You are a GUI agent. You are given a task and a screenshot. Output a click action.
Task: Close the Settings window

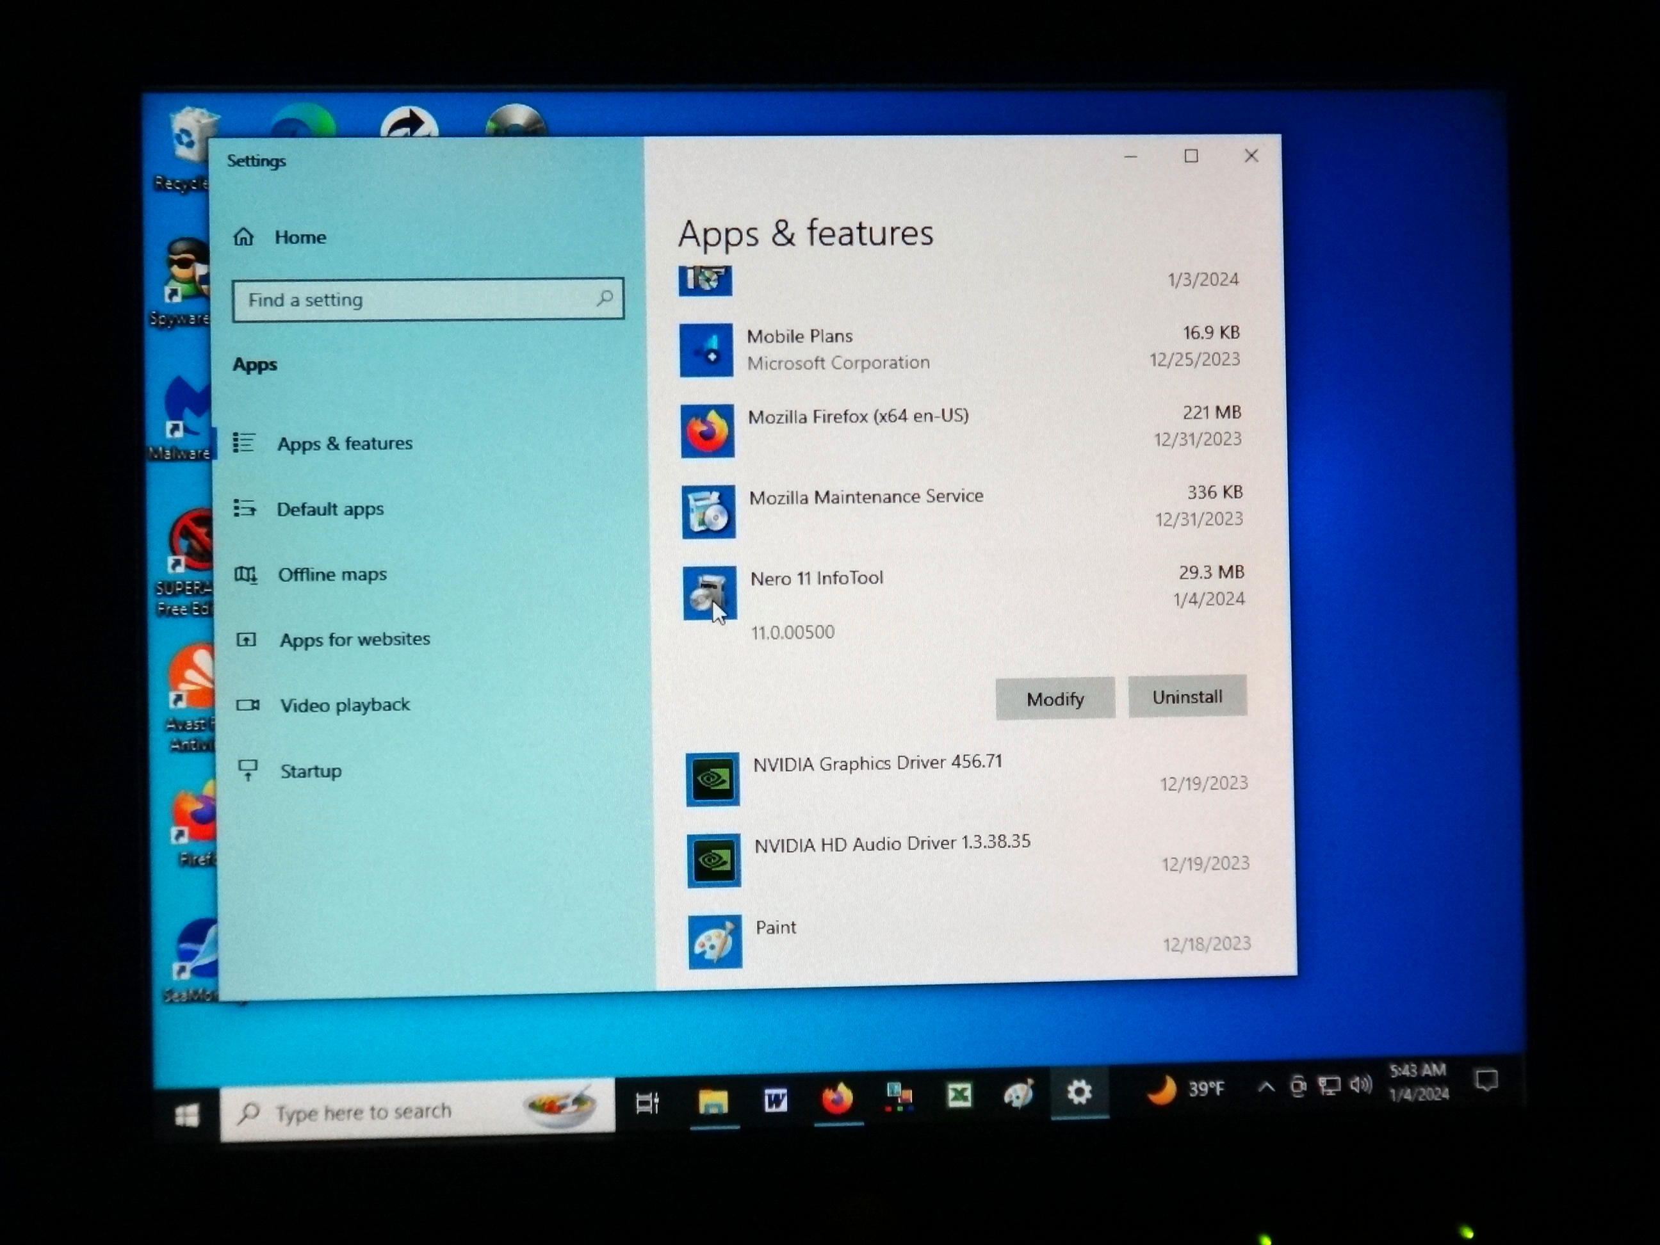pyautogui.click(x=1251, y=156)
